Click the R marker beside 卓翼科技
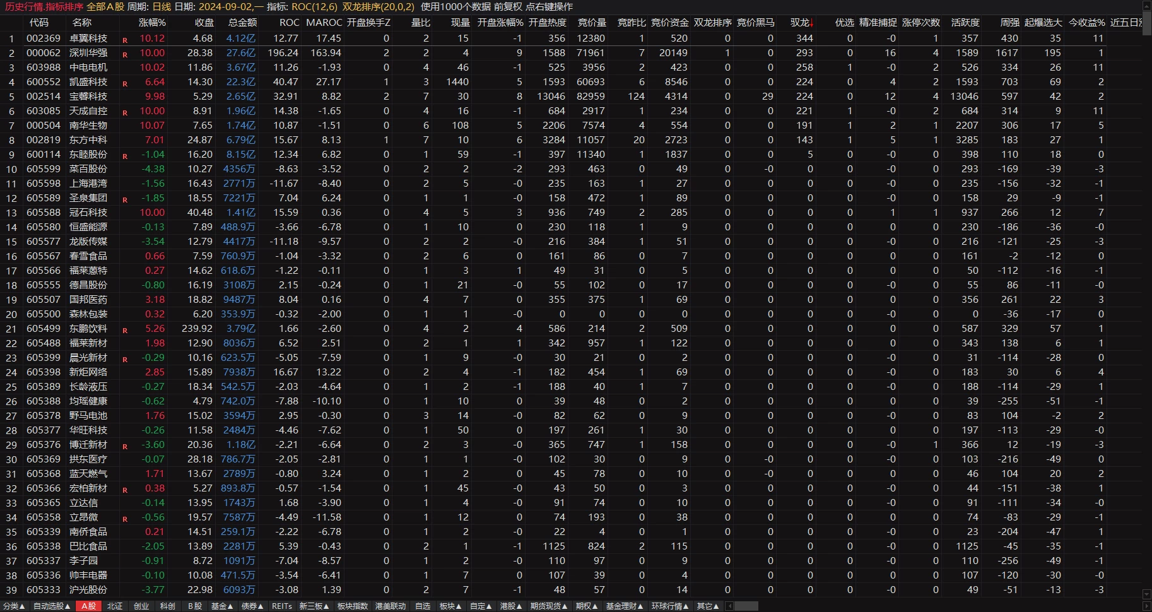1152x612 pixels. coord(125,40)
